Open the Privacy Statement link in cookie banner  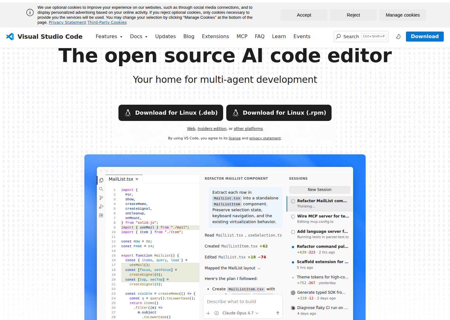67,22
